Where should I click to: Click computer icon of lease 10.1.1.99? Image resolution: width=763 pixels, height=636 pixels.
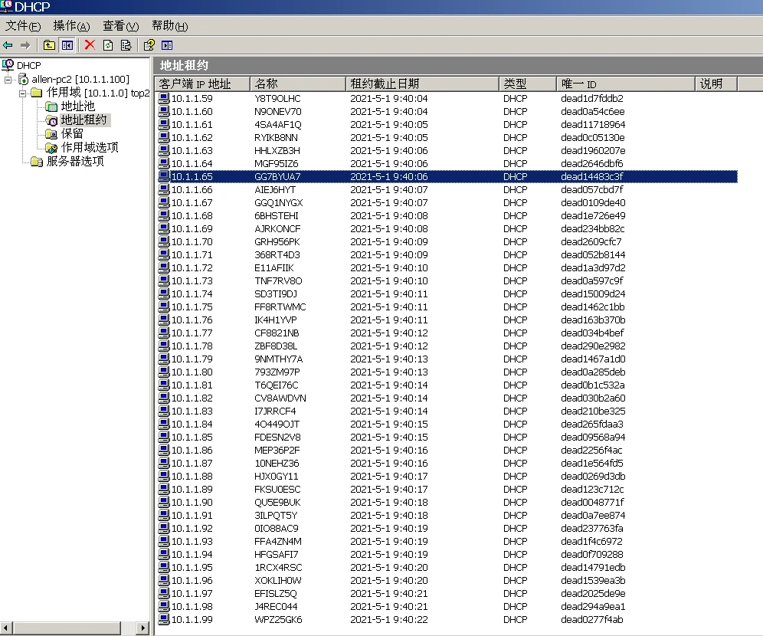pyautogui.click(x=164, y=619)
